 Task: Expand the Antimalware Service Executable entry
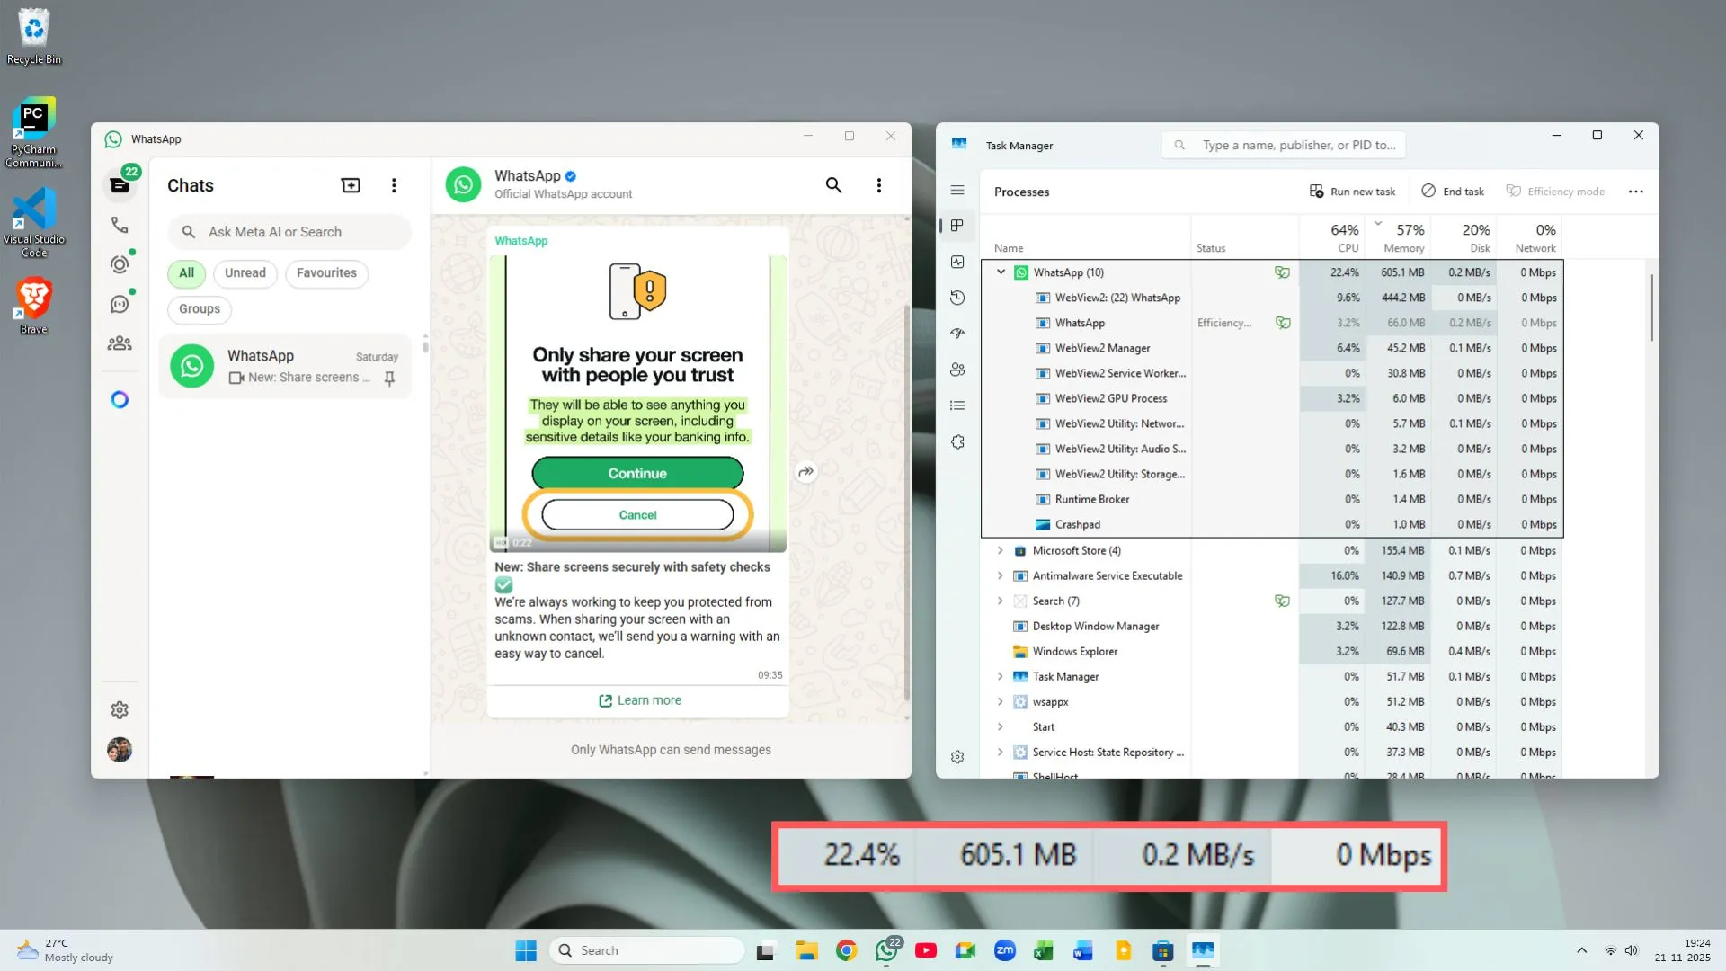point(1000,575)
